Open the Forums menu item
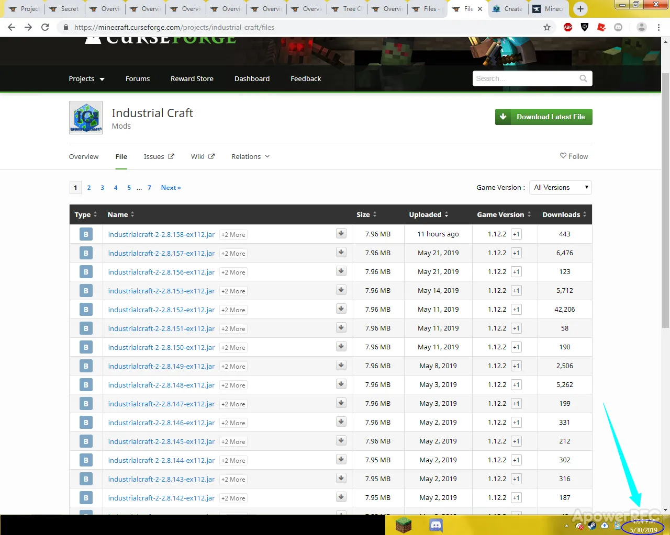The height and width of the screenshot is (535, 670). pyautogui.click(x=138, y=78)
